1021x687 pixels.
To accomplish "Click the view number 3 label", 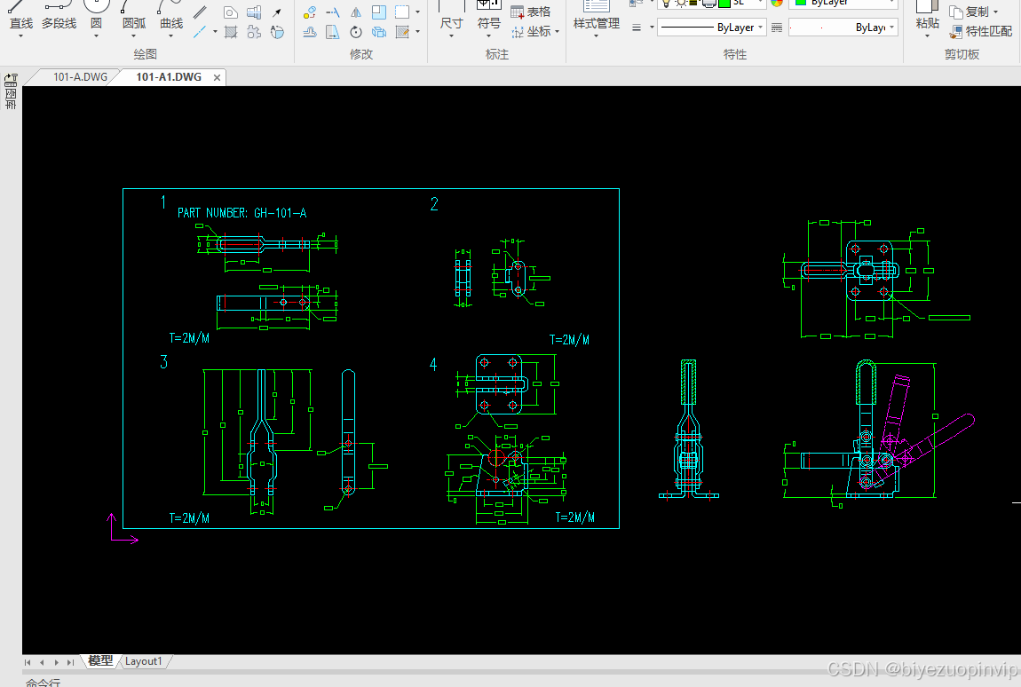I will tap(163, 362).
